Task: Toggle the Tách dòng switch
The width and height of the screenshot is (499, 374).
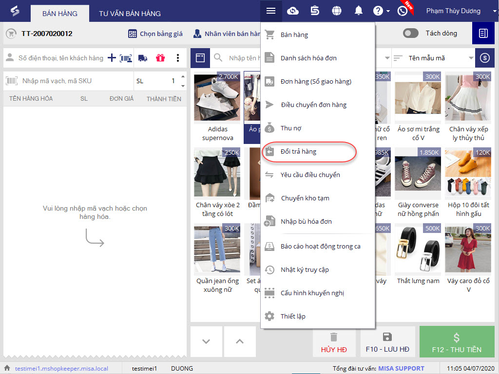Action: click(x=410, y=33)
